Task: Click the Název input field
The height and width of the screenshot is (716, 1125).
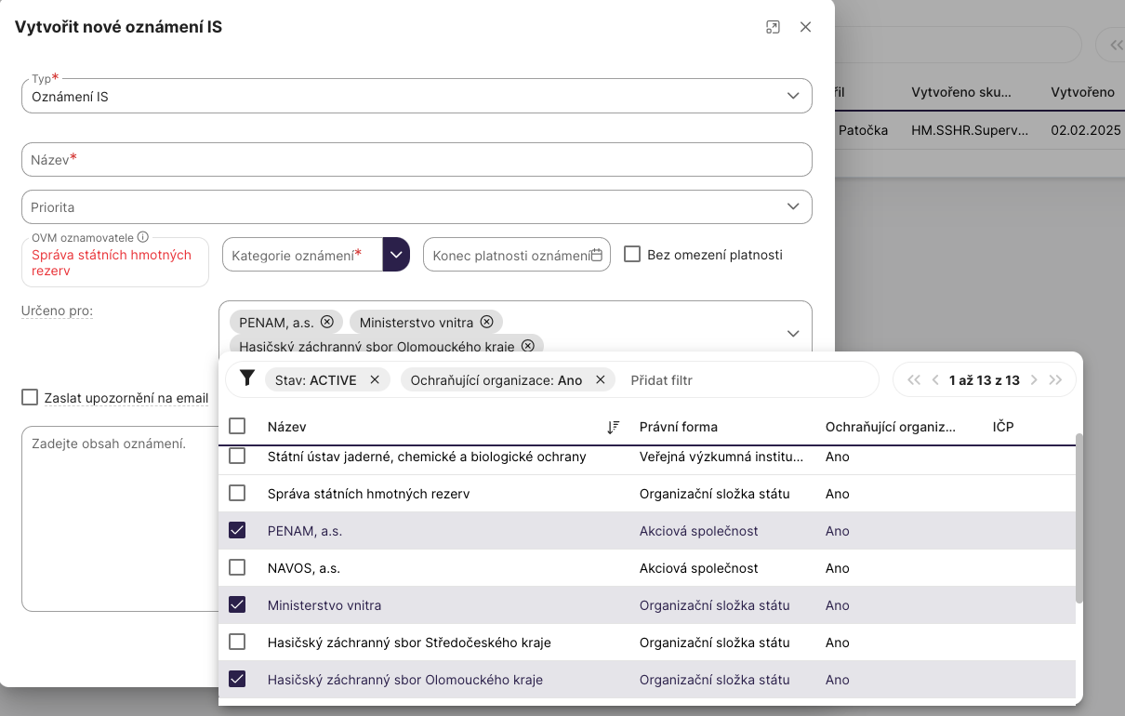Action: pos(417,159)
